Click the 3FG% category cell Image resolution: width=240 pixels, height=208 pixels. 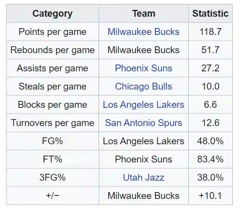(x=52, y=178)
